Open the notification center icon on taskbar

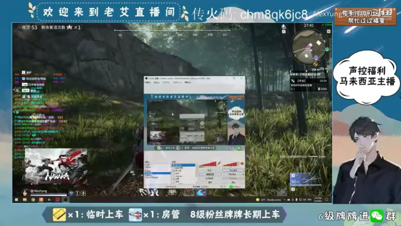point(327,199)
